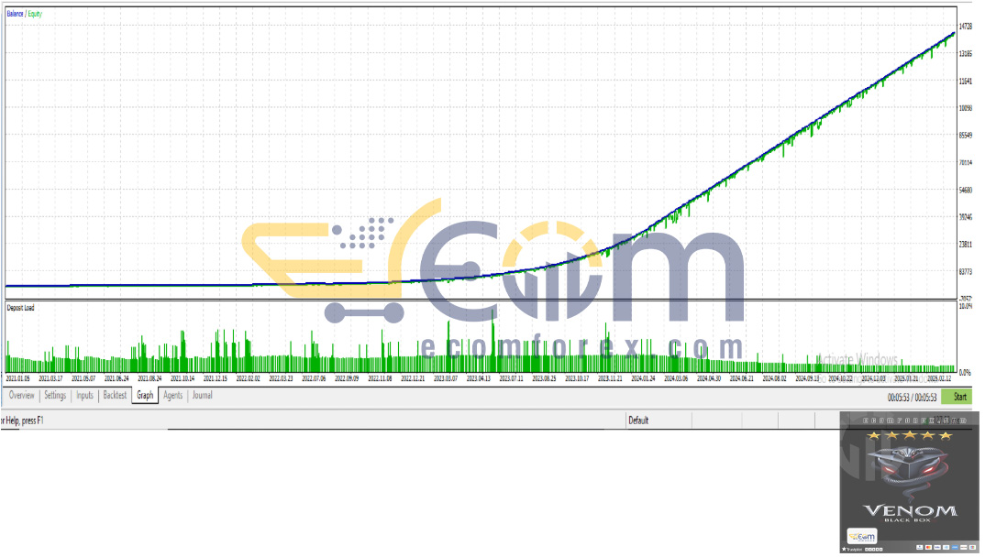The height and width of the screenshot is (557, 985).
Task: Click the 11641 value on the price axis
Action: pyautogui.click(x=966, y=81)
